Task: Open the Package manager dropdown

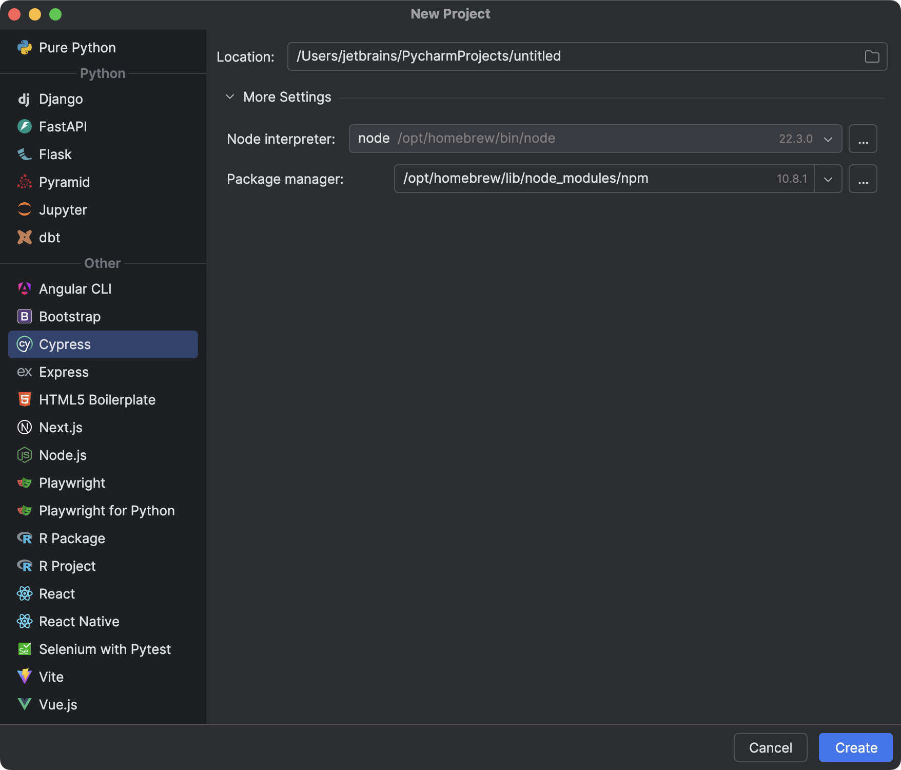Action: point(828,179)
